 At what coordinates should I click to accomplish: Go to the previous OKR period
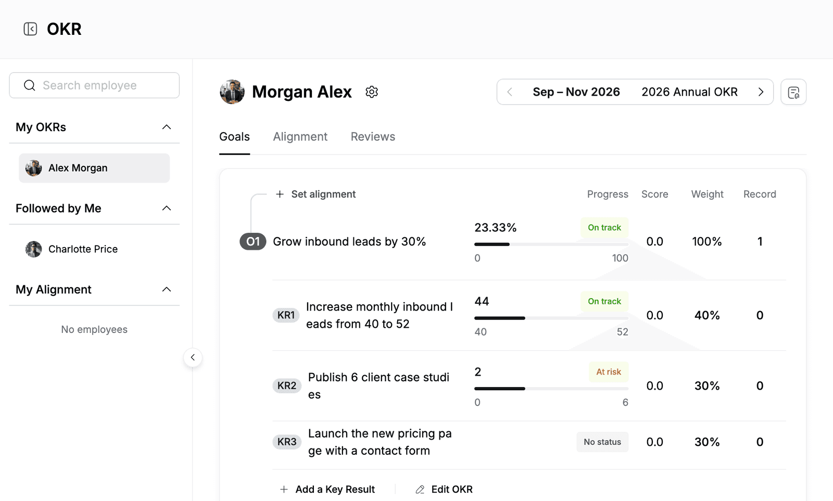click(510, 92)
